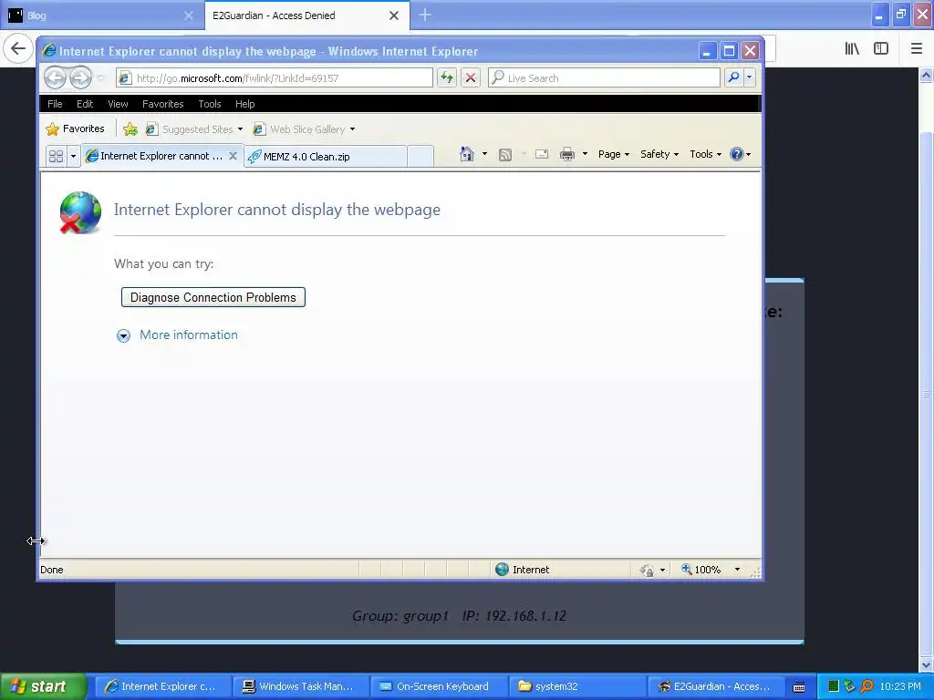This screenshot has width=934, height=700.
Task: Open the zoom level dropdown arrow
Action: pyautogui.click(x=737, y=570)
